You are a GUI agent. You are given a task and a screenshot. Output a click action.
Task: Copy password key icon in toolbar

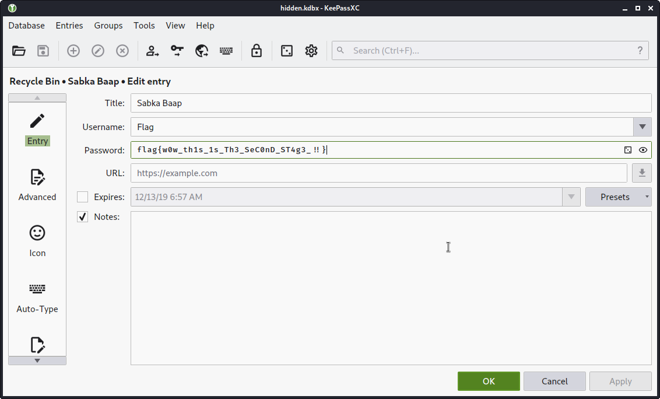coord(177,51)
